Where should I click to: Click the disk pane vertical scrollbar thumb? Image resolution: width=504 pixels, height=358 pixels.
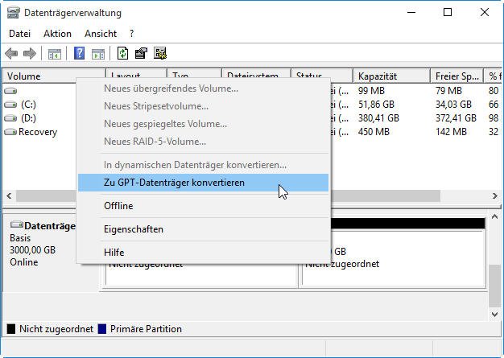(494, 286)
